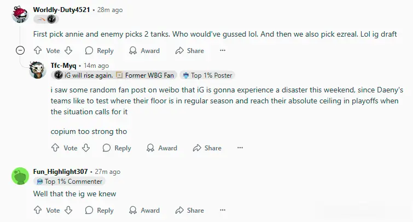The image size is (413, 222).
Task: Open more options on Fun_Highlight307's comment
Action: pyautogui.click(x=222, y=210)
